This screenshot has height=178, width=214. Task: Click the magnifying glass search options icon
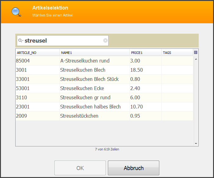click(x=21, y=40)
